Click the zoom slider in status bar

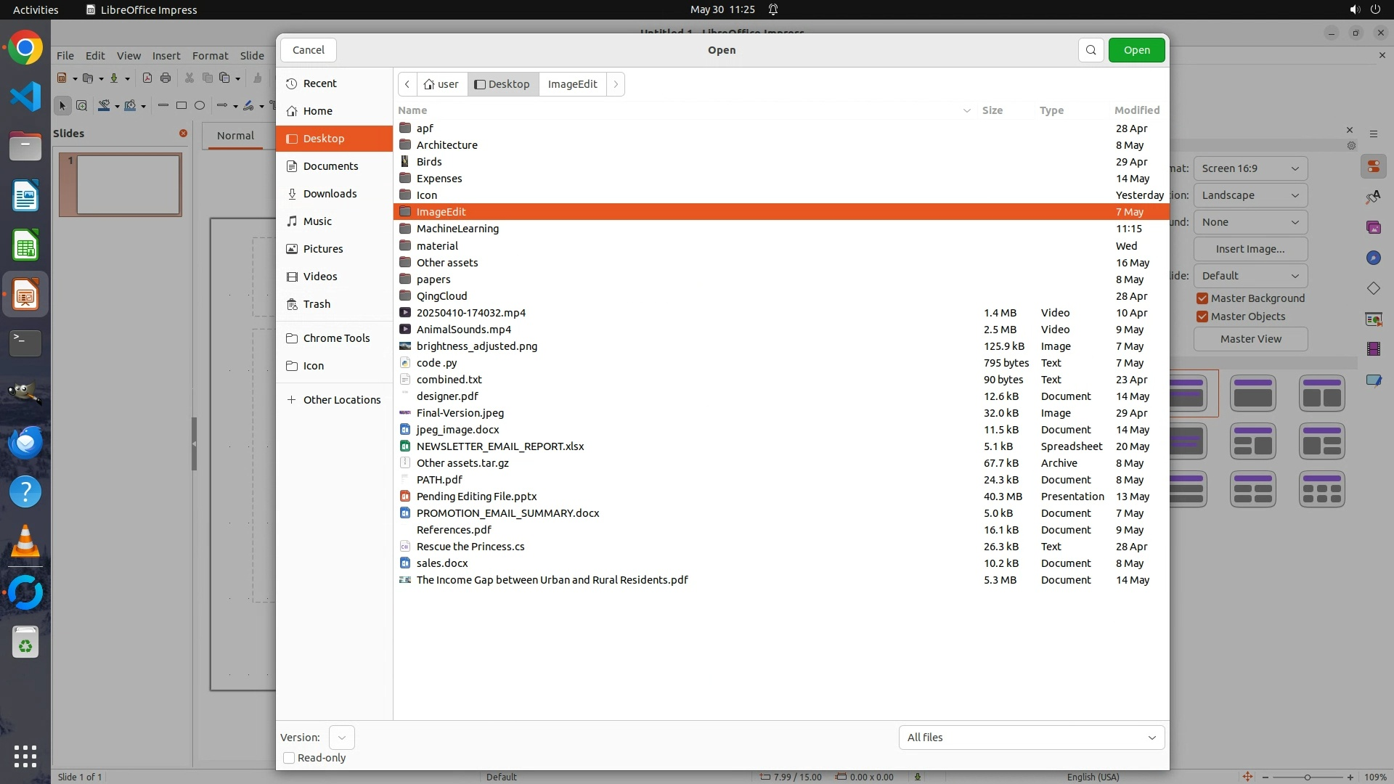(x=1307, y=777)
